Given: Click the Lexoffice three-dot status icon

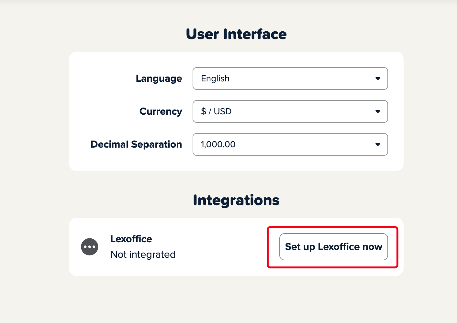Looking at the screenshot, I should (x=90, y=247).
